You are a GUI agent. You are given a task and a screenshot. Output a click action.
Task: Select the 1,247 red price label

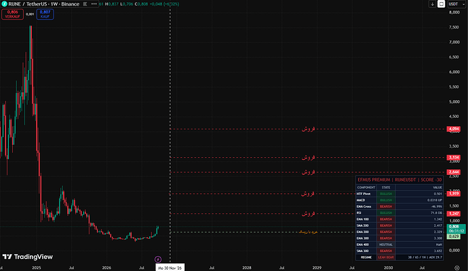pos(454,213)
